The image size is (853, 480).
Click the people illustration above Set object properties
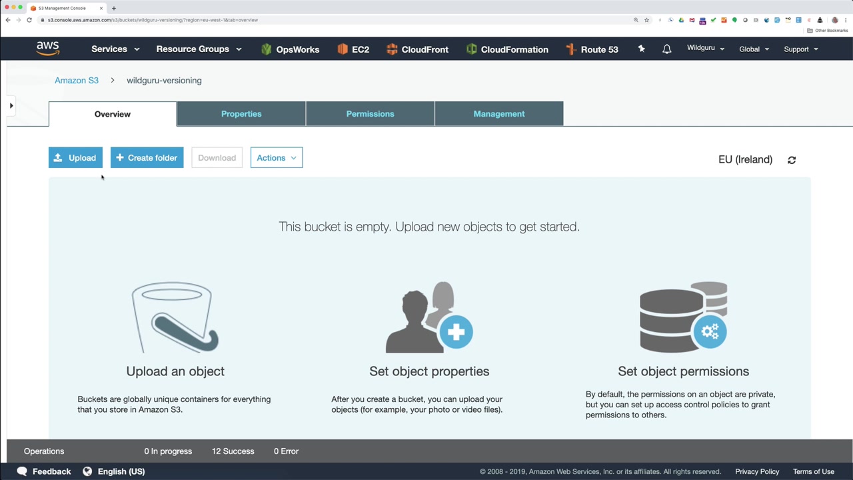(429, 317)
